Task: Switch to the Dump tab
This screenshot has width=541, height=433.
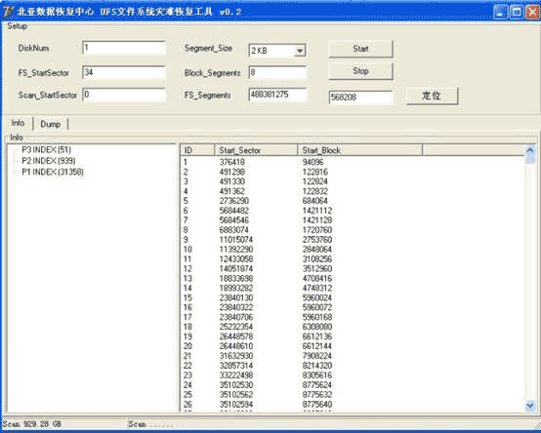Action: pyautogui.click(x=51, y=124)
